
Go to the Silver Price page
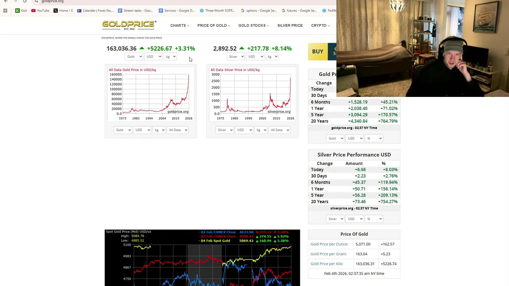tap(290, 25)
